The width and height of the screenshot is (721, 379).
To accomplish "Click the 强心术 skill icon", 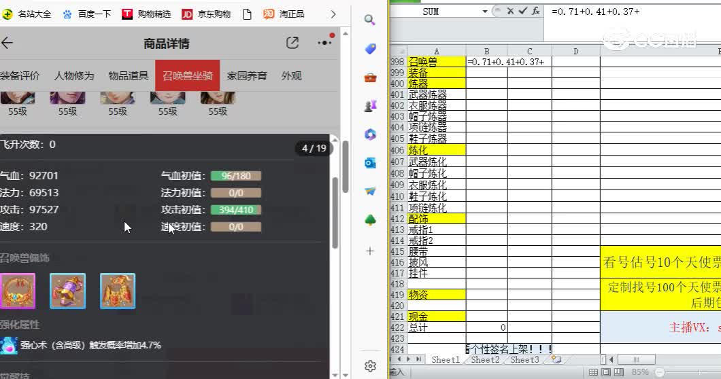I will point(9,346).
